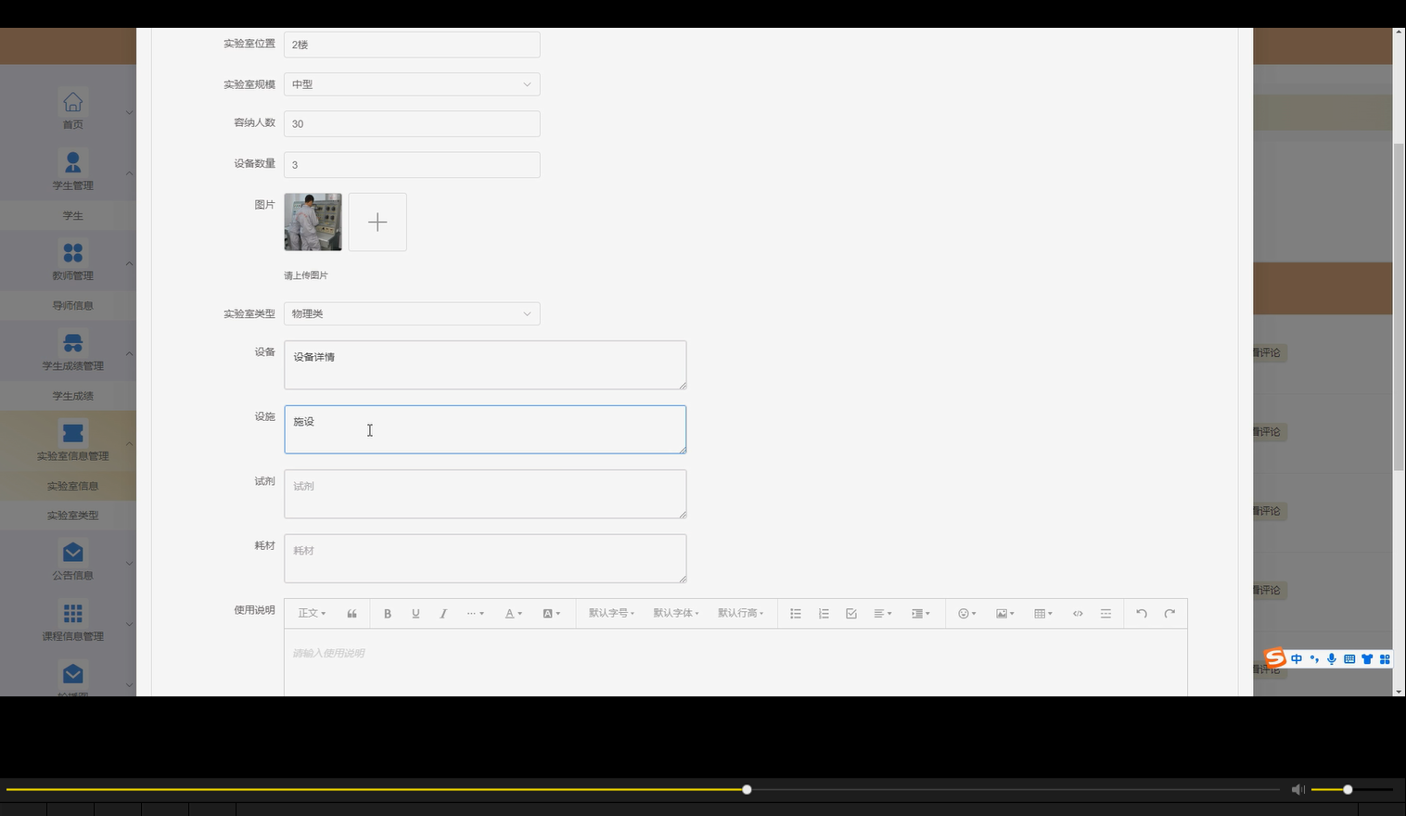The width and height of the screenshot is (1406, 816).
Task: Redo the last editor action
Action: [1170, 614]
